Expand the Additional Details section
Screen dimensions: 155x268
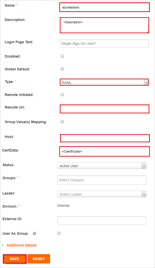click(x=21, y=245)
